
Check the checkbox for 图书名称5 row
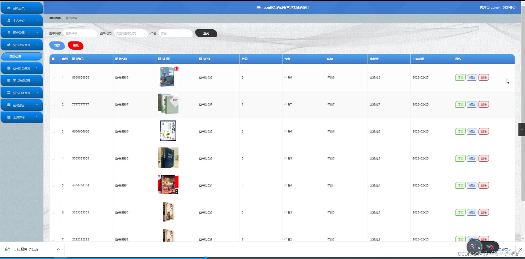(53, 158)
